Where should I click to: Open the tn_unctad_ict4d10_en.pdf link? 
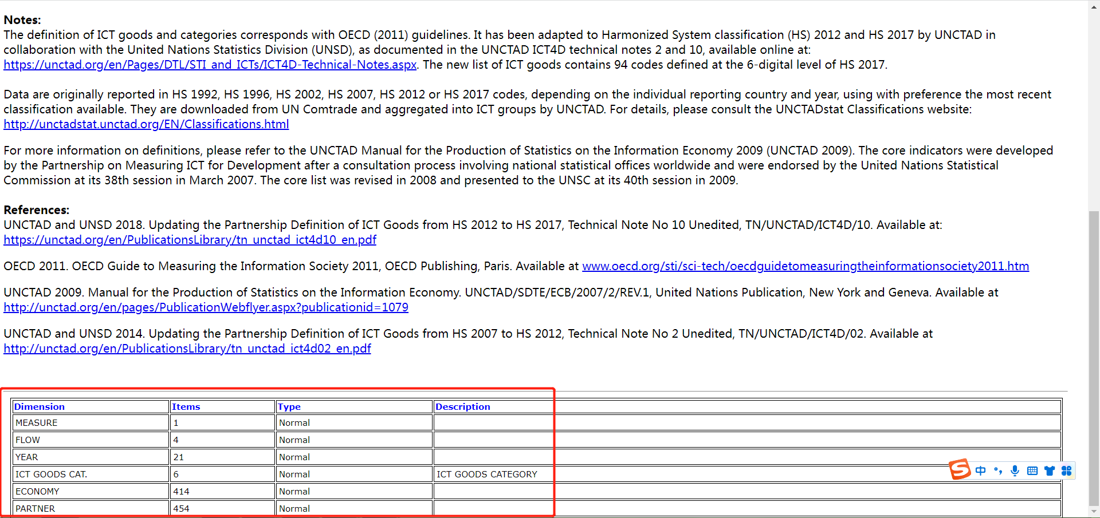pos(190,240)
